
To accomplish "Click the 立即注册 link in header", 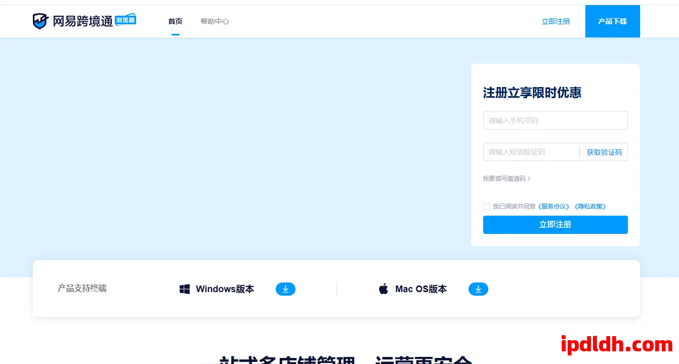I will click(556, 21).
